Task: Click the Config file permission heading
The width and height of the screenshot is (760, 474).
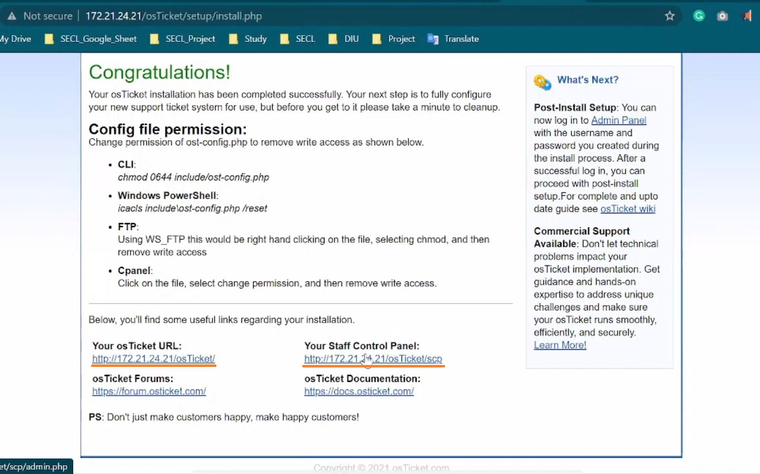Action: [x=168, y=129]
